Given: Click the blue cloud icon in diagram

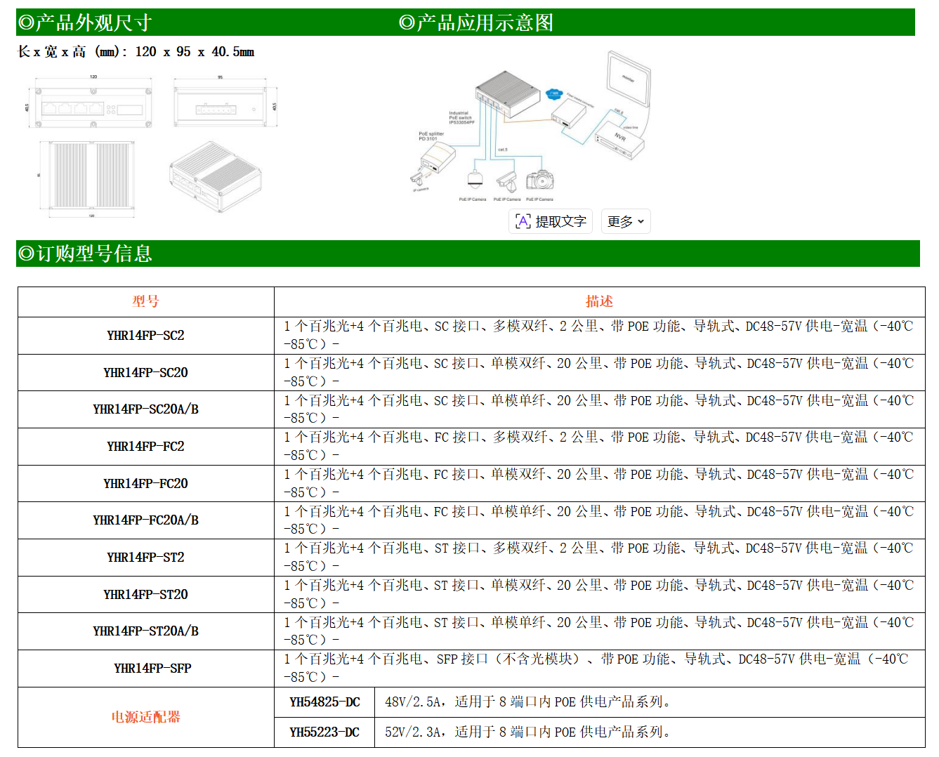Looking at the screenshot, I should coord(553,93).
